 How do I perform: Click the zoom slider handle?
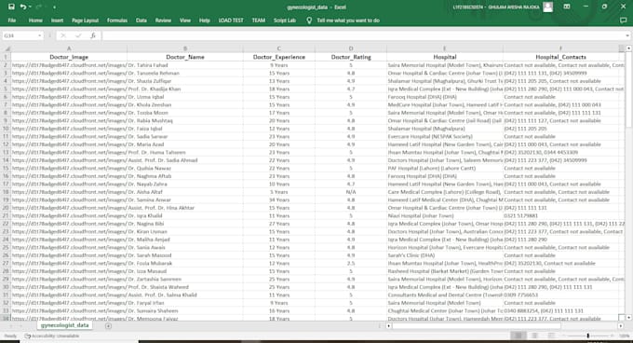[587, 336]
